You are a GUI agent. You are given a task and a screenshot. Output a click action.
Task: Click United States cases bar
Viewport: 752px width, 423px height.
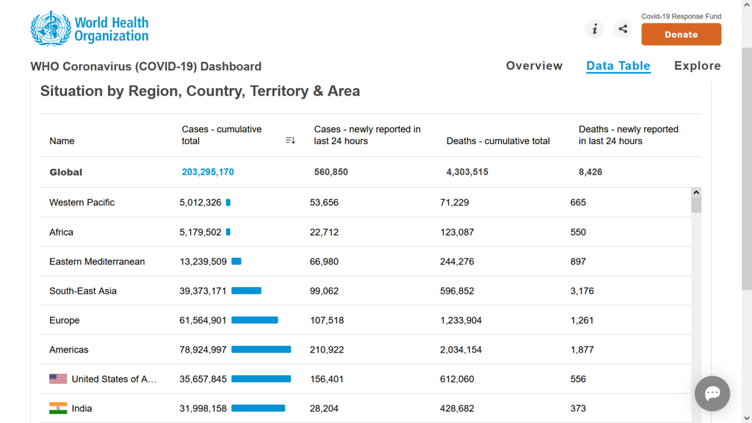(x=261, y=379)
